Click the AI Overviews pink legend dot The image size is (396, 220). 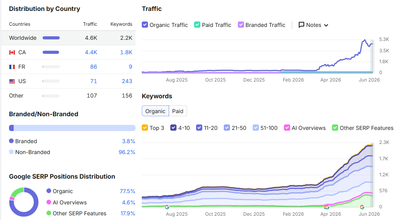click(49, 202)
